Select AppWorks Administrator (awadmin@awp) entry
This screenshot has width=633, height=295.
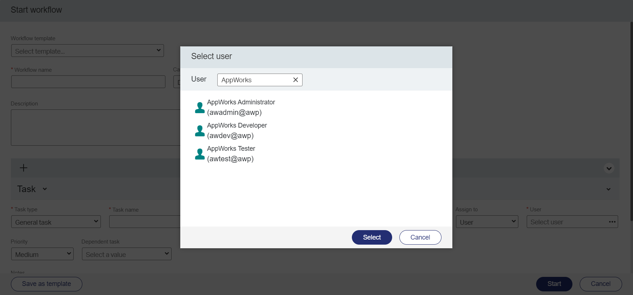pos(241,107)
